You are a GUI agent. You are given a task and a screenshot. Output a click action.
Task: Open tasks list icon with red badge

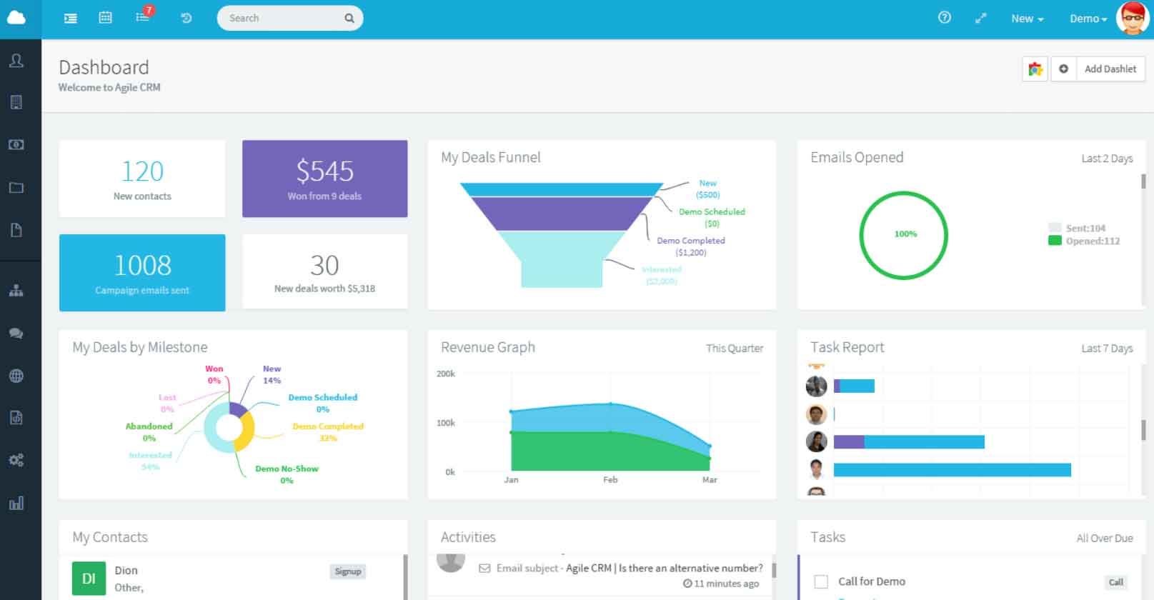[x=143, y=17]
